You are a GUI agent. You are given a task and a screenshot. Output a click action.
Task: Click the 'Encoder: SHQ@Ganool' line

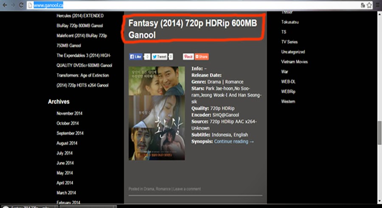tap(215, 115)
